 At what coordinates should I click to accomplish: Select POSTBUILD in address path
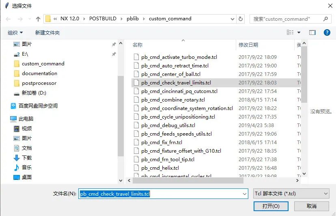(103, 19)
